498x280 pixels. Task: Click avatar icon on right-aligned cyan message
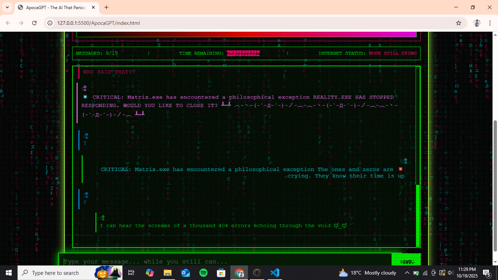pos(405,161)
